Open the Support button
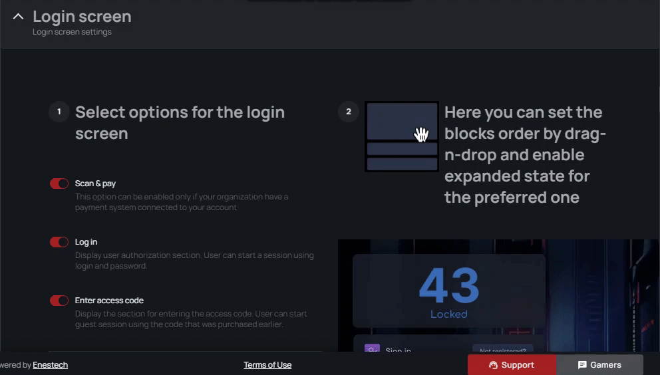Screen dimensions: 660x375 pyautogui.click(x=512, y=365)
